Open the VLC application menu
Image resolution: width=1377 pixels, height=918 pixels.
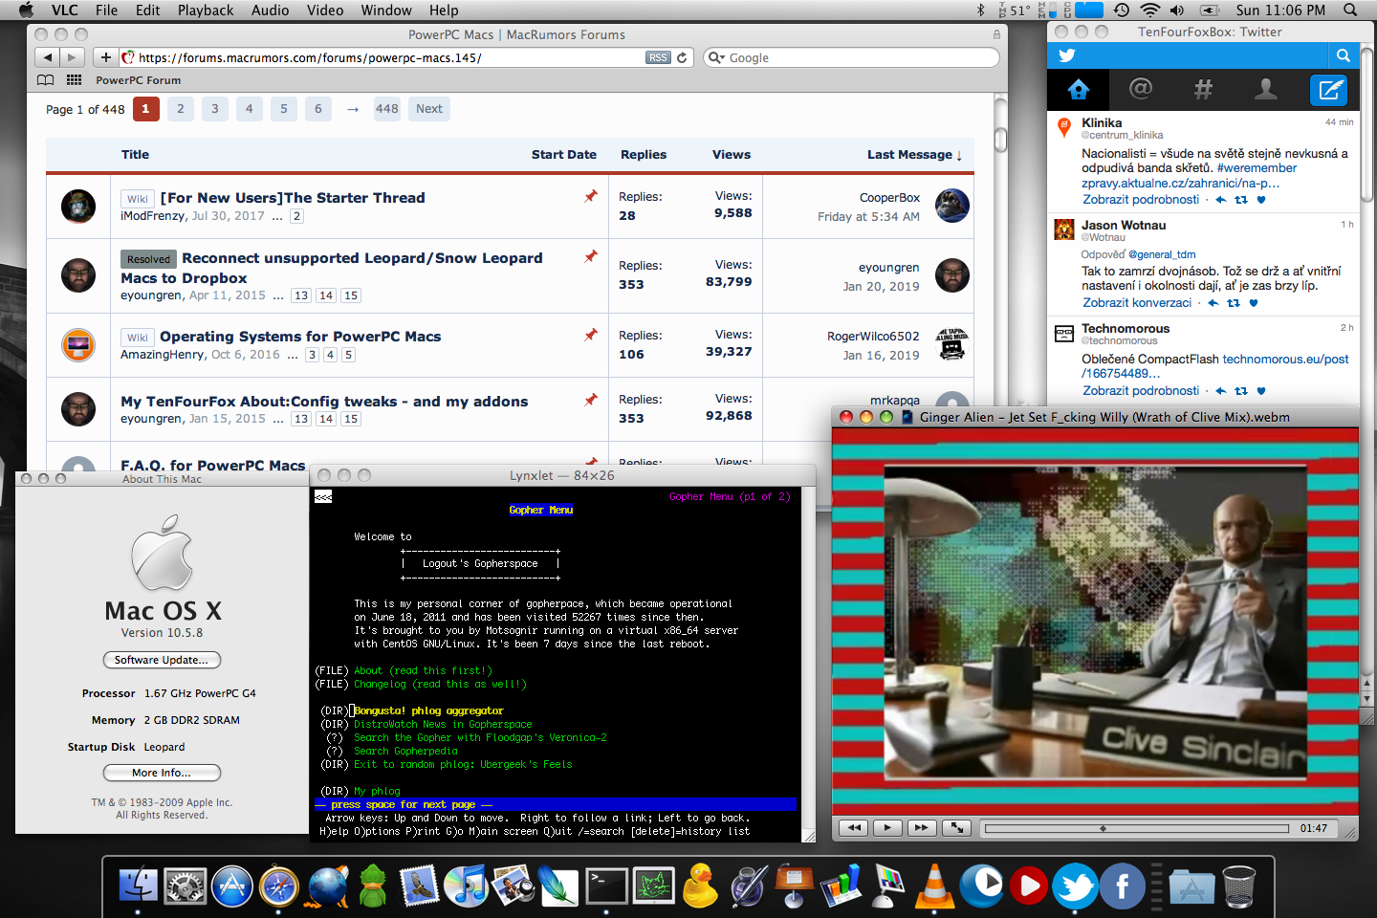pos(65,10)
